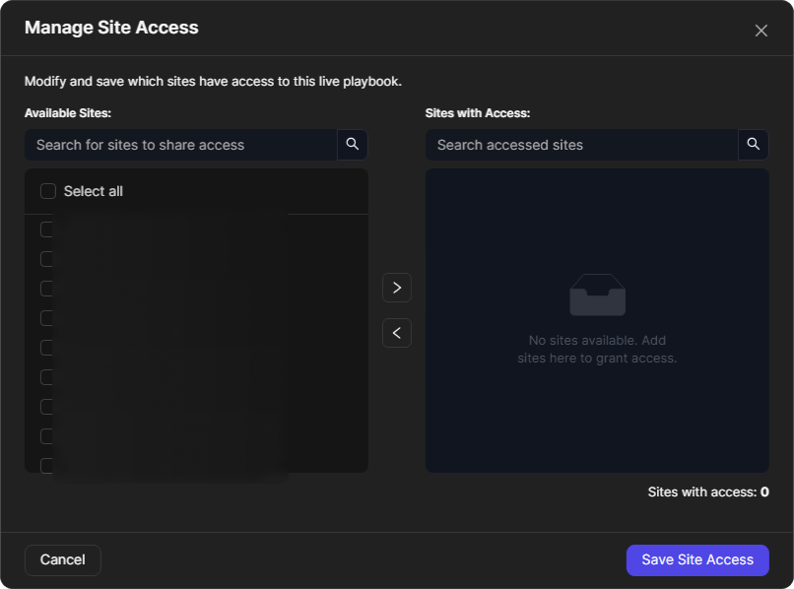The image size is (794, 589).
Task: Click the Cancel button
Action: coord(63,559)
